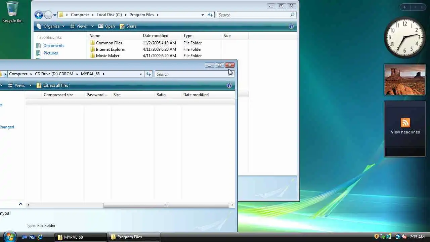Click muted volume icon in tray

coord(404,237)
